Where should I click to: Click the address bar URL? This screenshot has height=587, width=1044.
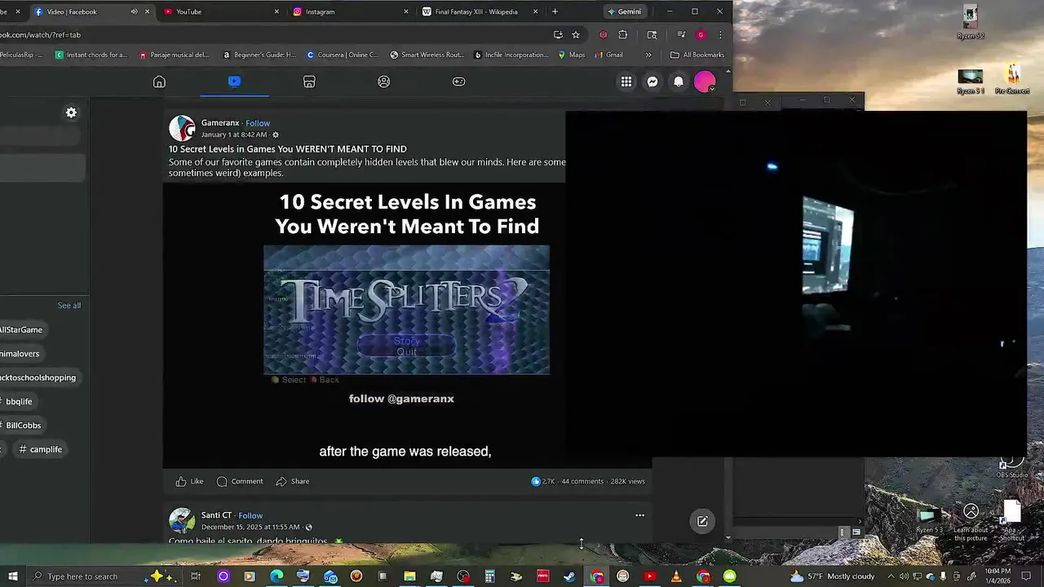41,35
